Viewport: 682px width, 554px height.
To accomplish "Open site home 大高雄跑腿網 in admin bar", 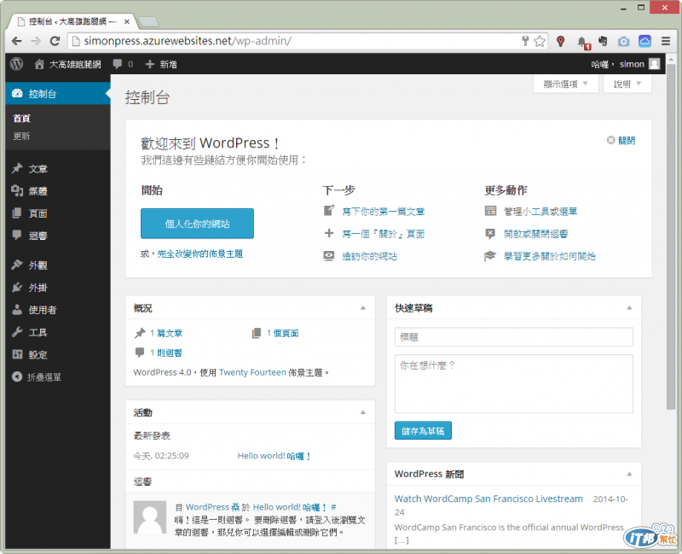I will (67, 65).
